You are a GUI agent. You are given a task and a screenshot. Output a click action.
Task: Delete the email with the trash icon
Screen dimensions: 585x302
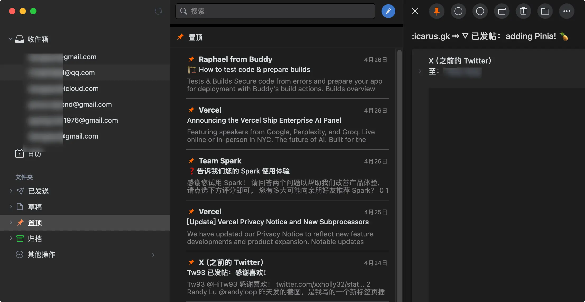523,11
